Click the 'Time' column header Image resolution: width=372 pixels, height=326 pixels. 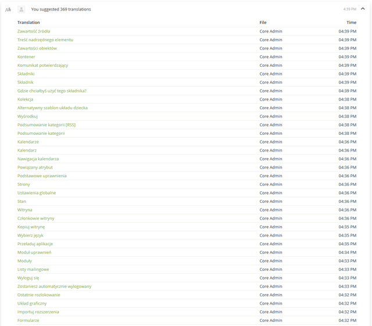pyautogui.click(x=351, y=23)
